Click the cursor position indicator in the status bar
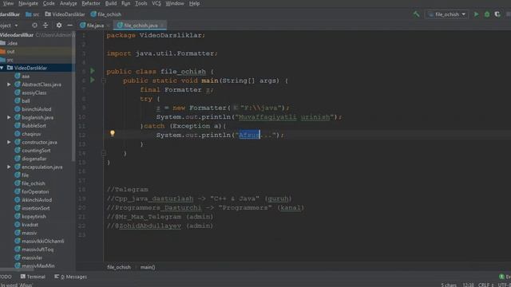The image size is (511, 287). click(468, 285)
